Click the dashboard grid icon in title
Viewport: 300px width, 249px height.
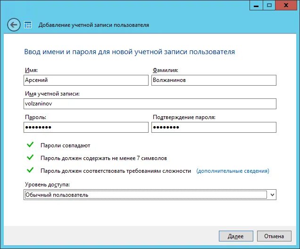(28, 25)
